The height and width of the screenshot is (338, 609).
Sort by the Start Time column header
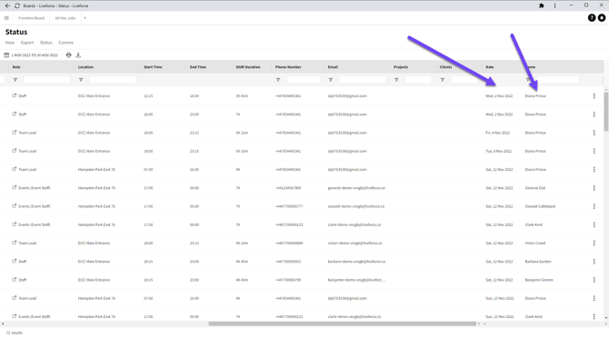[x=153, y=67]
